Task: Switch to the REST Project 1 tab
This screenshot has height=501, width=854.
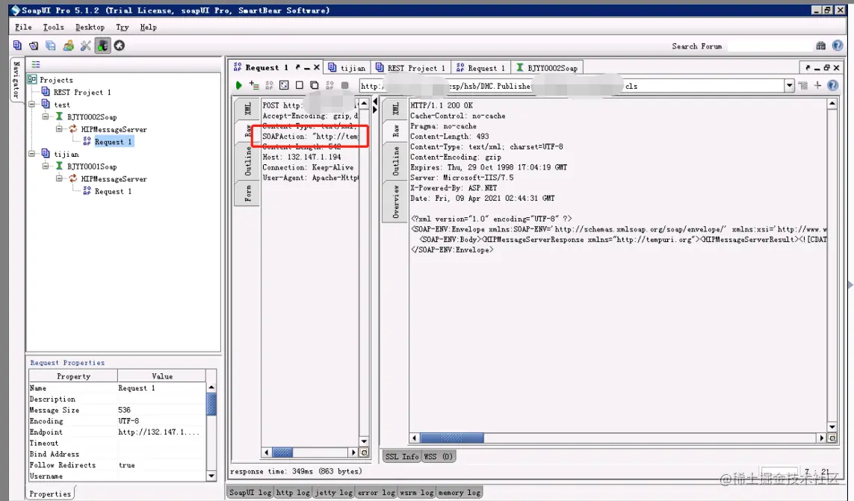Action: pyautogui.click(x=411, y=67)
